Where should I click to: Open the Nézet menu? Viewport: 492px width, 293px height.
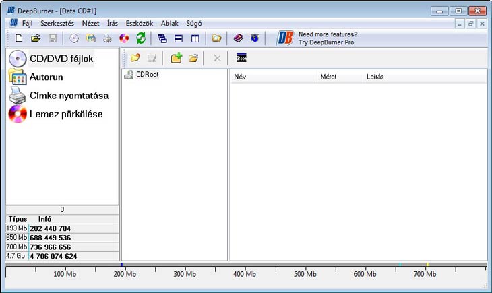90,23
